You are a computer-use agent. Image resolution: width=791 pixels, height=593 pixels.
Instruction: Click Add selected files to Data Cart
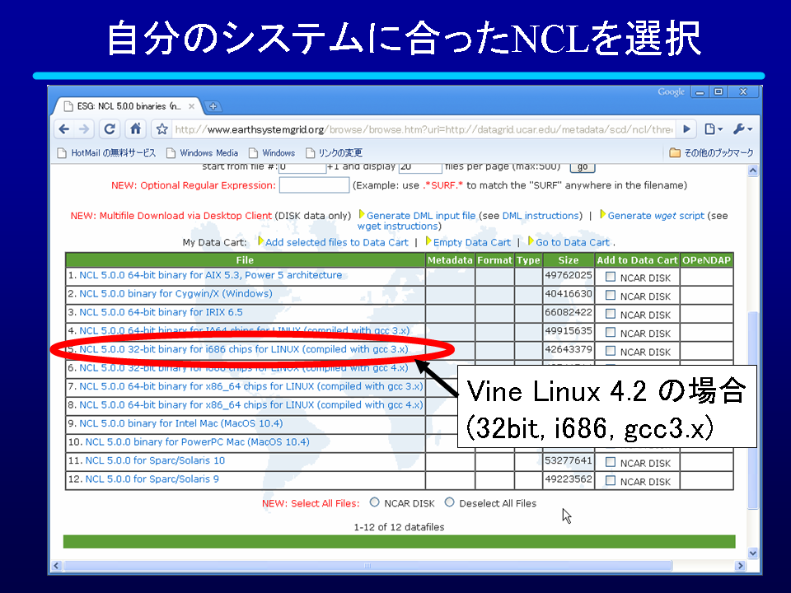(336, 242)
